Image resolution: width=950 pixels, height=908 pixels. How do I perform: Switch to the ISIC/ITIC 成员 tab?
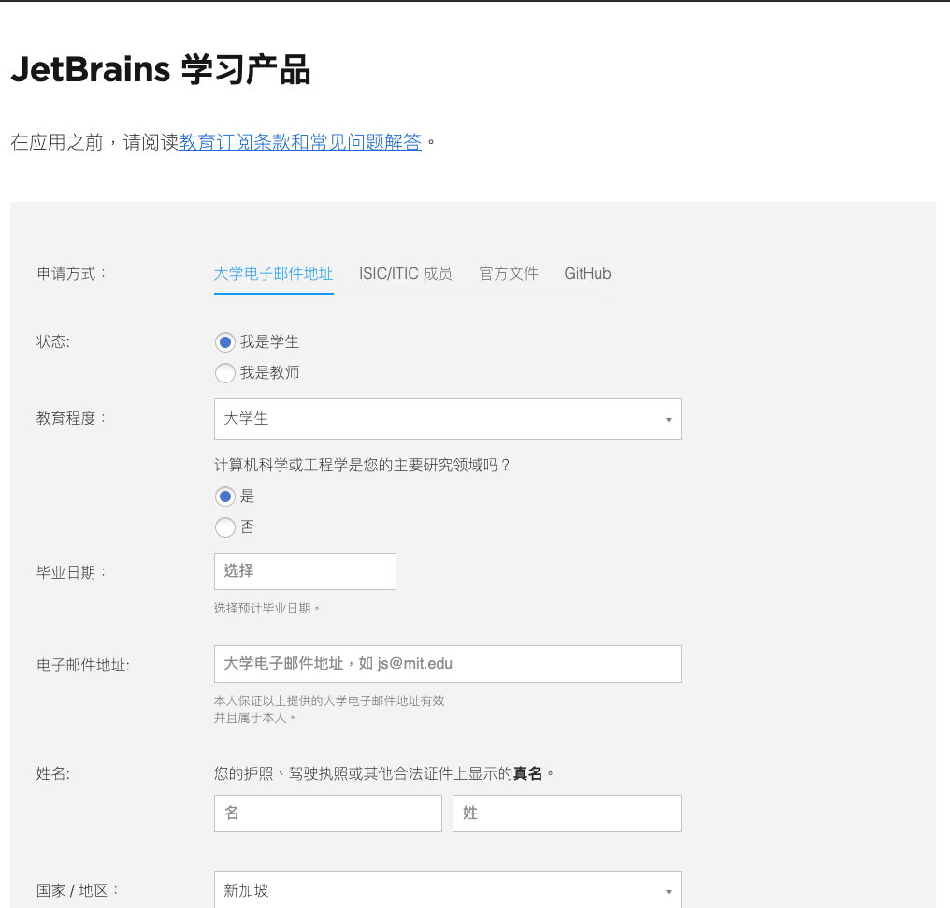406,274
